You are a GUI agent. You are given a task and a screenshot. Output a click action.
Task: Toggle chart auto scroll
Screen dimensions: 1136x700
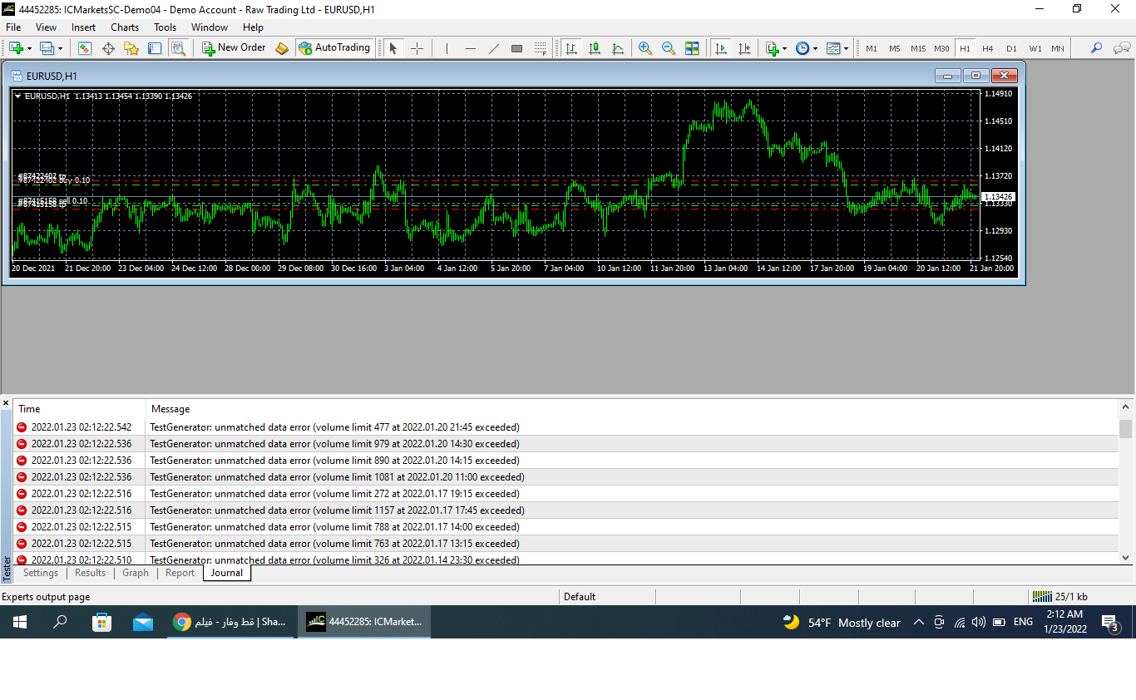click(721, 48)
